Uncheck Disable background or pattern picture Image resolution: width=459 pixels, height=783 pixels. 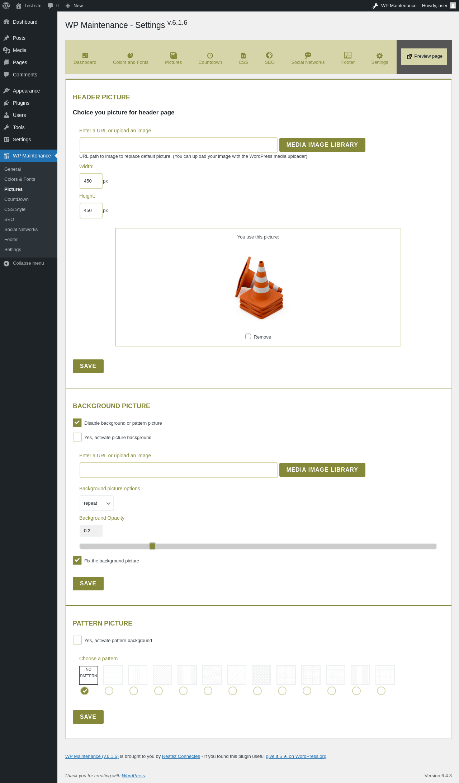(x=77, y=423)
